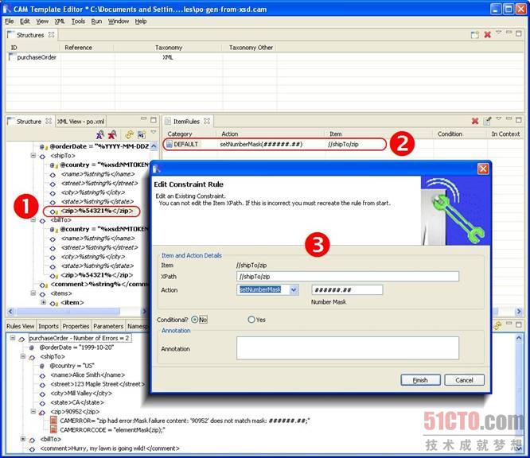This screenshot has width=530, height=458.
Task: Open the File menu
Action: 9,21
